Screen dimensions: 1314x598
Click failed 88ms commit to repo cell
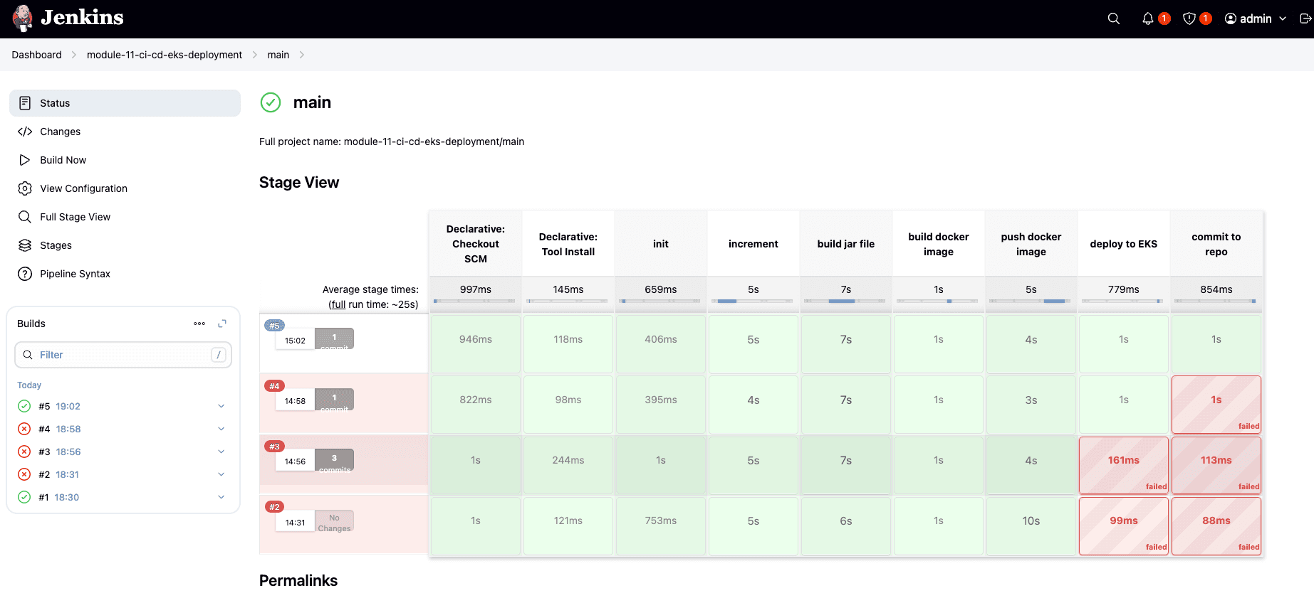click(1216, 525)
